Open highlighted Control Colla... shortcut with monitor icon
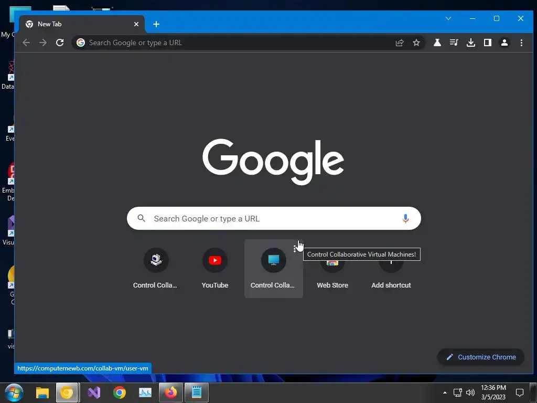 (274, 268)
